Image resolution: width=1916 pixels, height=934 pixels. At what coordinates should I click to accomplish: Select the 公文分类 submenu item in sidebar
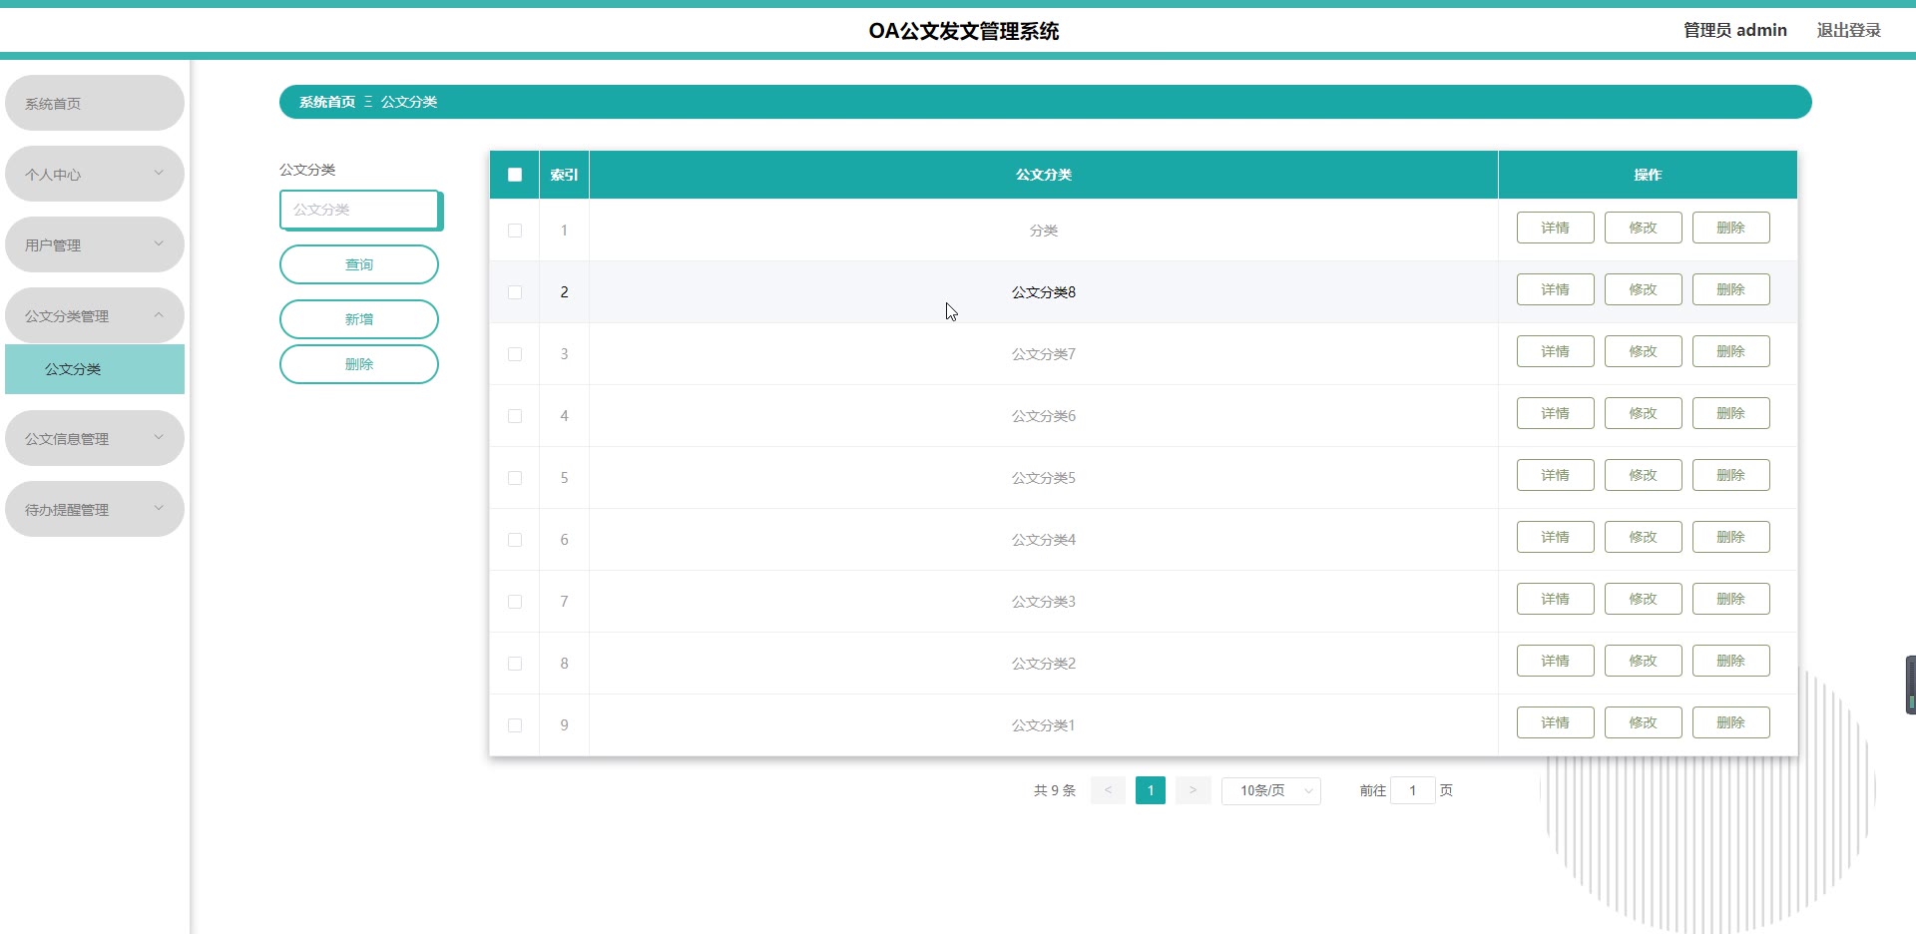pyautogui.click(x=95, y=369)
